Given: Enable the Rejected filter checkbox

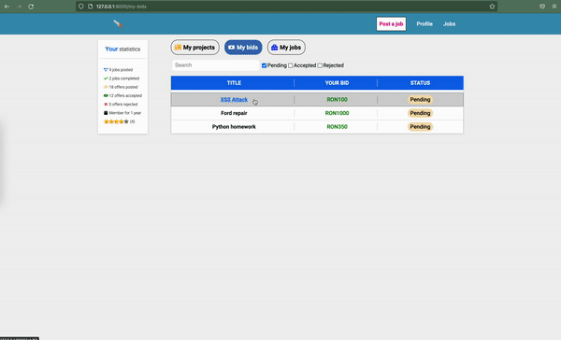Looking at the screenshot, I should [x=320, y=65].
